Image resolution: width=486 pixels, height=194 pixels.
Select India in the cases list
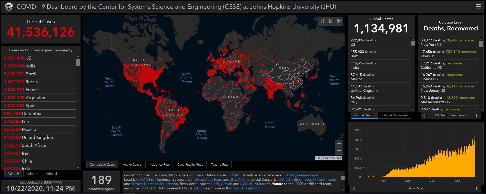[39, 66]
